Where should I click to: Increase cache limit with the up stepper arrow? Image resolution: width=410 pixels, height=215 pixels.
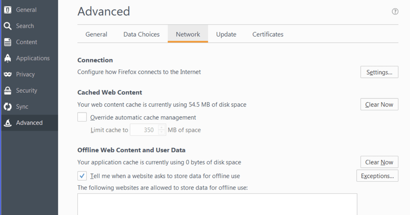coord(162,127)
